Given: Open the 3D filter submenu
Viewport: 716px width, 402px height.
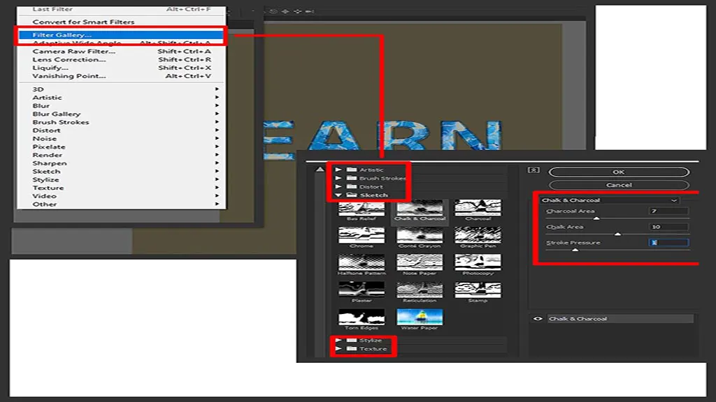Looking at the screenshot, I should [122, 89].
